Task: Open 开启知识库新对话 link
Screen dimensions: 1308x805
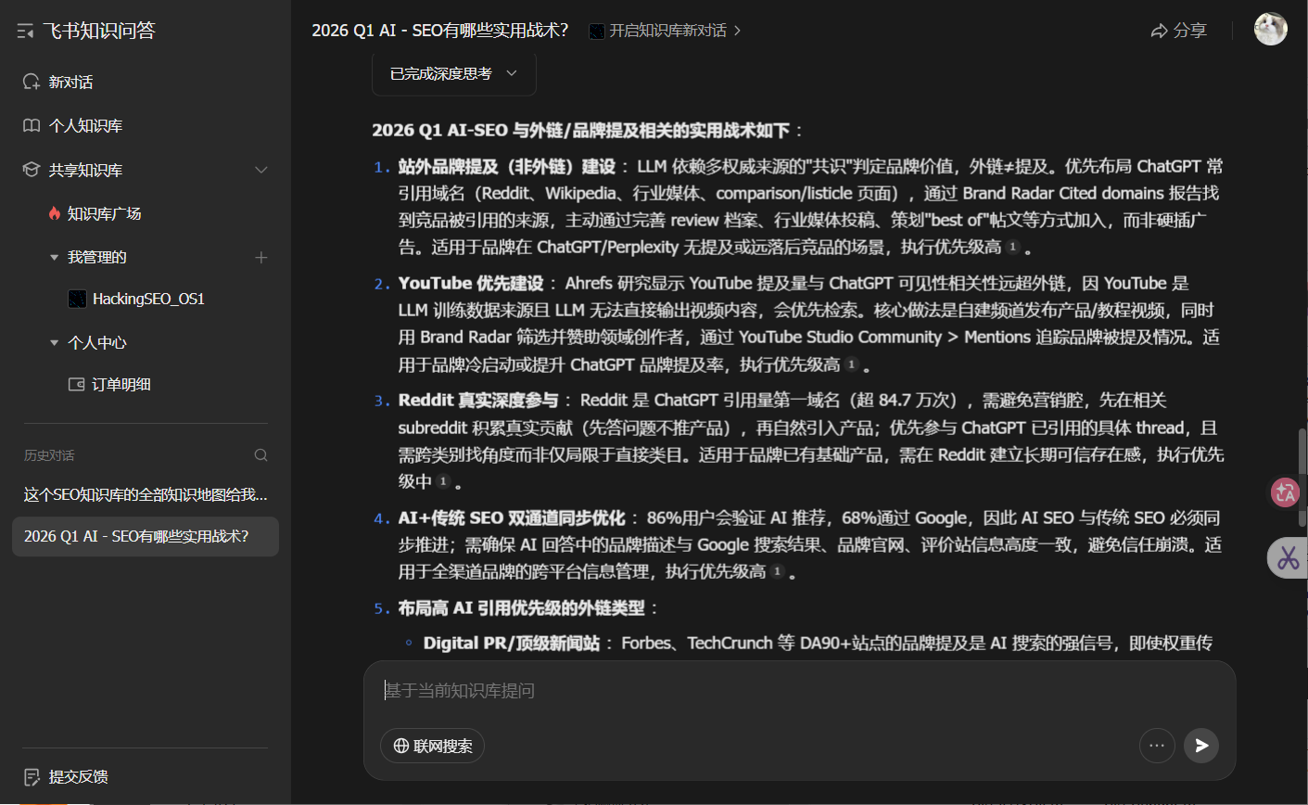Action: pos(664,31)
